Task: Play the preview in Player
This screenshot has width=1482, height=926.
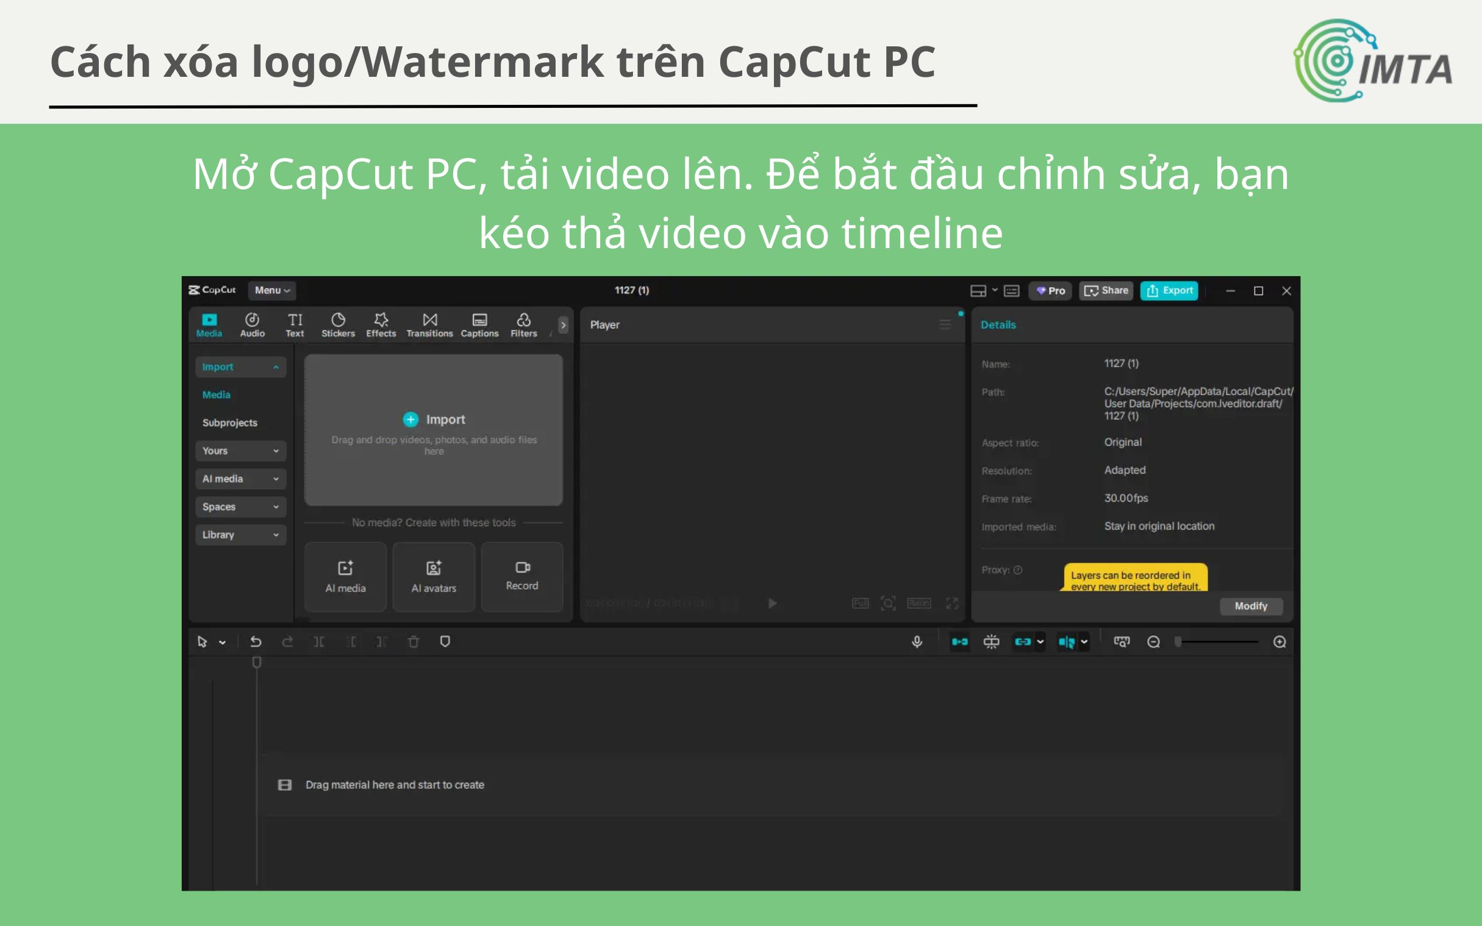Action: pyautogui.click(x=772, y=604)
